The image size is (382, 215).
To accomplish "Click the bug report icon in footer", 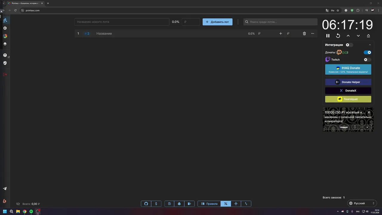I will click(179, 204).
